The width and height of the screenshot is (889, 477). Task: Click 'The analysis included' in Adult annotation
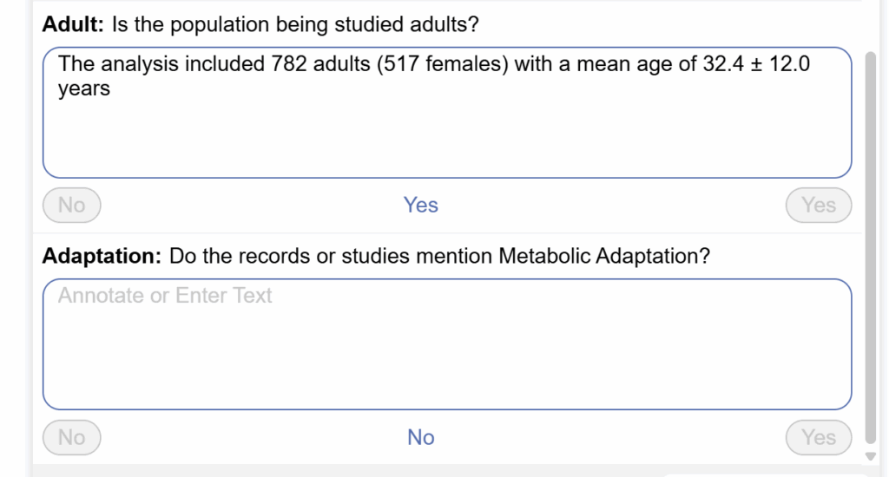pos(139,63)
